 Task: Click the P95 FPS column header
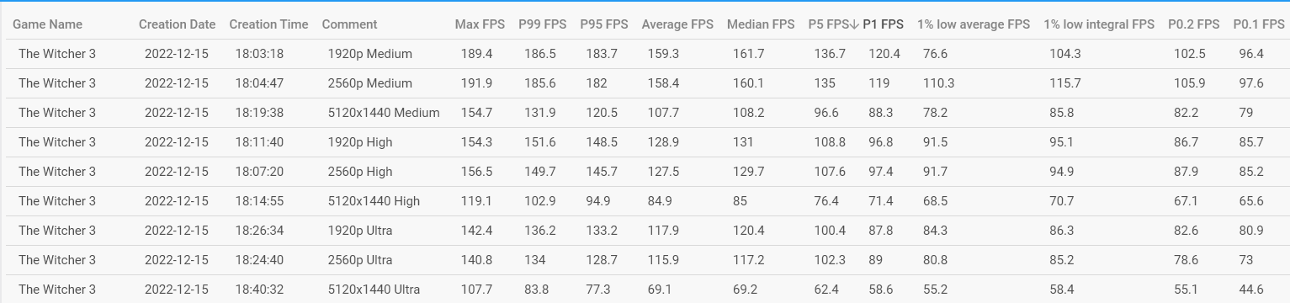tap(604, 24)
